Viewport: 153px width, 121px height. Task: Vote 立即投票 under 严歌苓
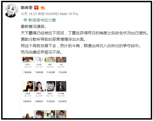click(x=39, y=101)
